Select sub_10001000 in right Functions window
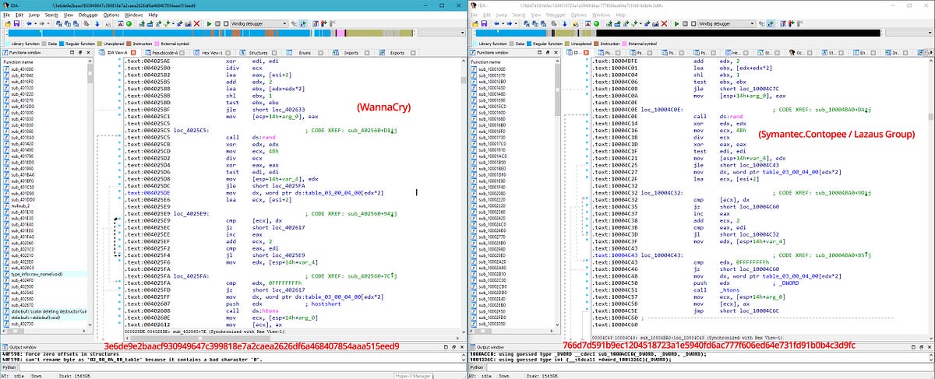 pyautogui.click(x=491, y=68)
